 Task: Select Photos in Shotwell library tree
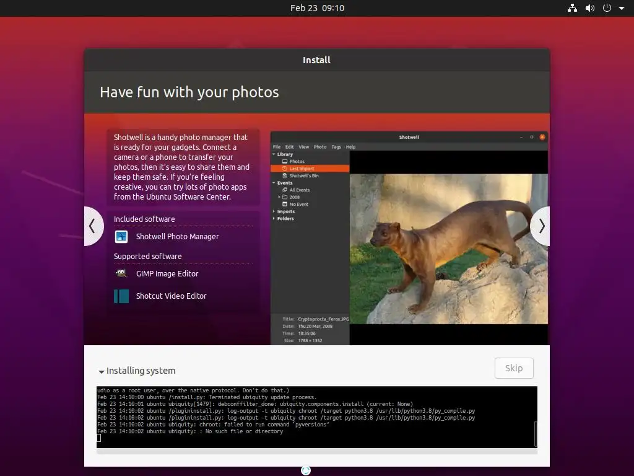pos(297,162)
